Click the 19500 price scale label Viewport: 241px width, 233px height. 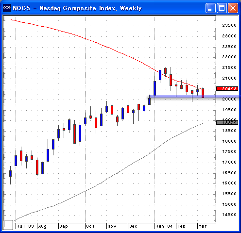click(x=229, y=110)
